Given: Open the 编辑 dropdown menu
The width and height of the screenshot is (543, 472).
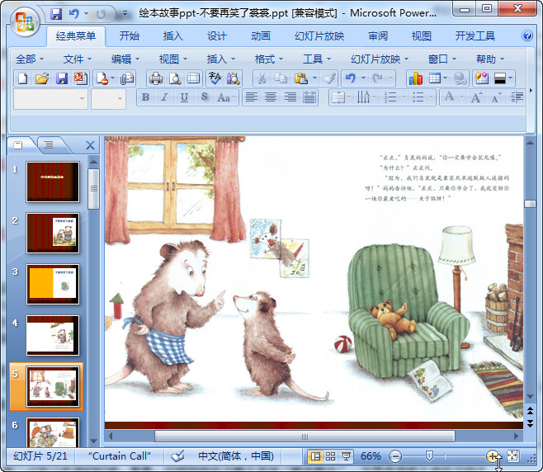Looking at the screenshot, I should point(125,59).
